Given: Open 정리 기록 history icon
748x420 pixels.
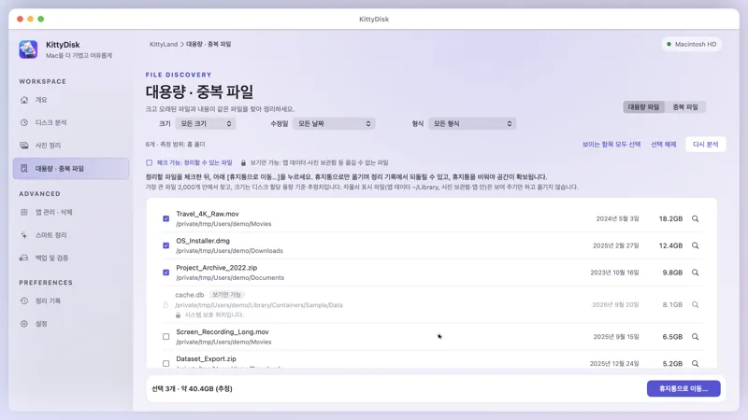Looking at the screenshot, I should click(x=24, y=301).
